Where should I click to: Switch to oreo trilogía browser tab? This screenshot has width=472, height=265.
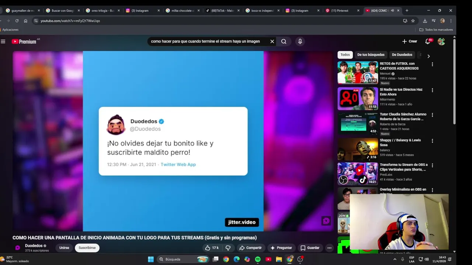(x=103, y=11)
